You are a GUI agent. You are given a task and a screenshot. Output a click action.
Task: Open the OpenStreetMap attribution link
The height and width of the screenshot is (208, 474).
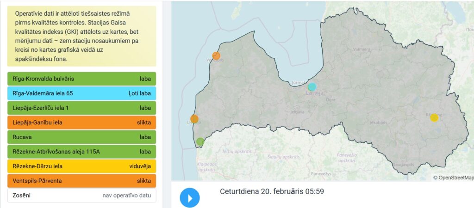(455, 177)
